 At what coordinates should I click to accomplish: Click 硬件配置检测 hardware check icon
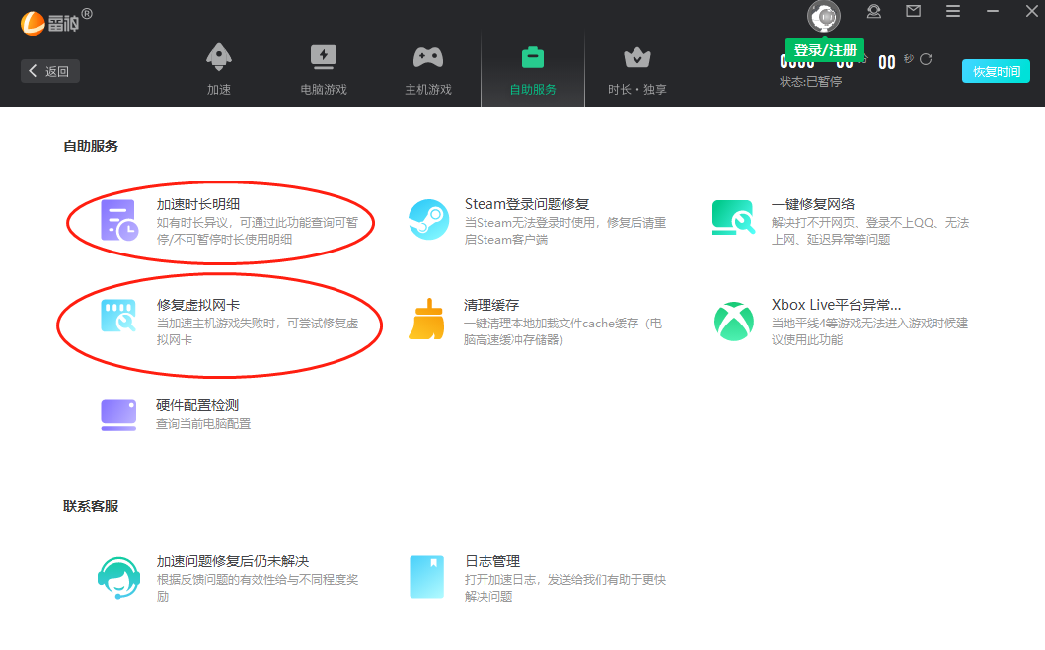click(x=118, y=414)
